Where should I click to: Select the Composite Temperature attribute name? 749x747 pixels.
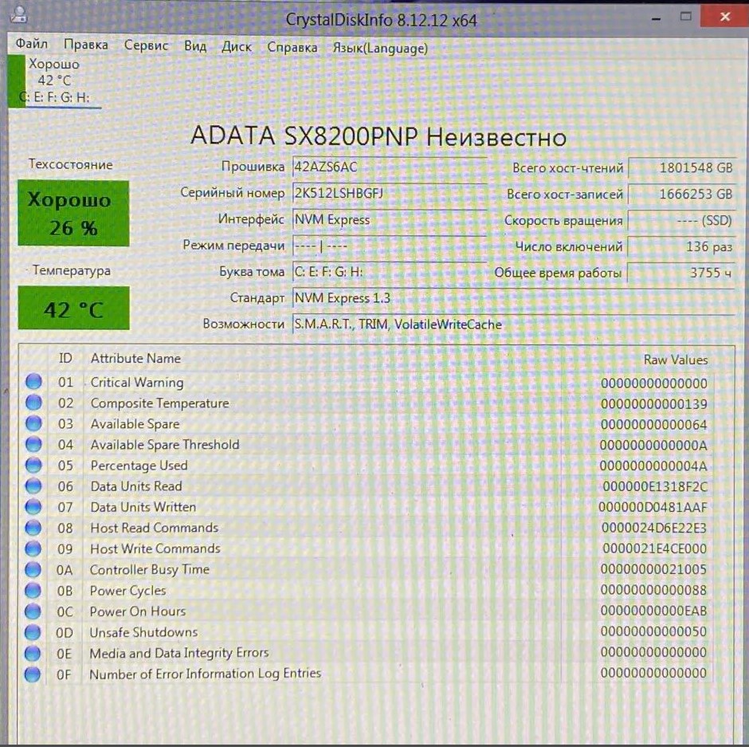159,403
